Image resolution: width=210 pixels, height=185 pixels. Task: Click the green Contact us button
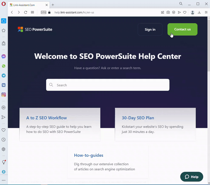pyautogui.click(x=183, y=29)
